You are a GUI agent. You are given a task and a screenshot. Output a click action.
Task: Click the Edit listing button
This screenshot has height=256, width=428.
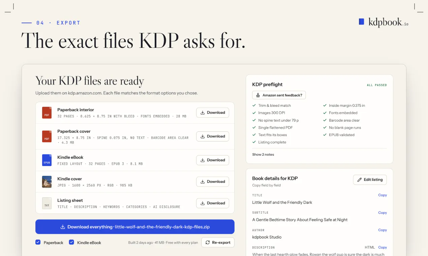point(370,180)
